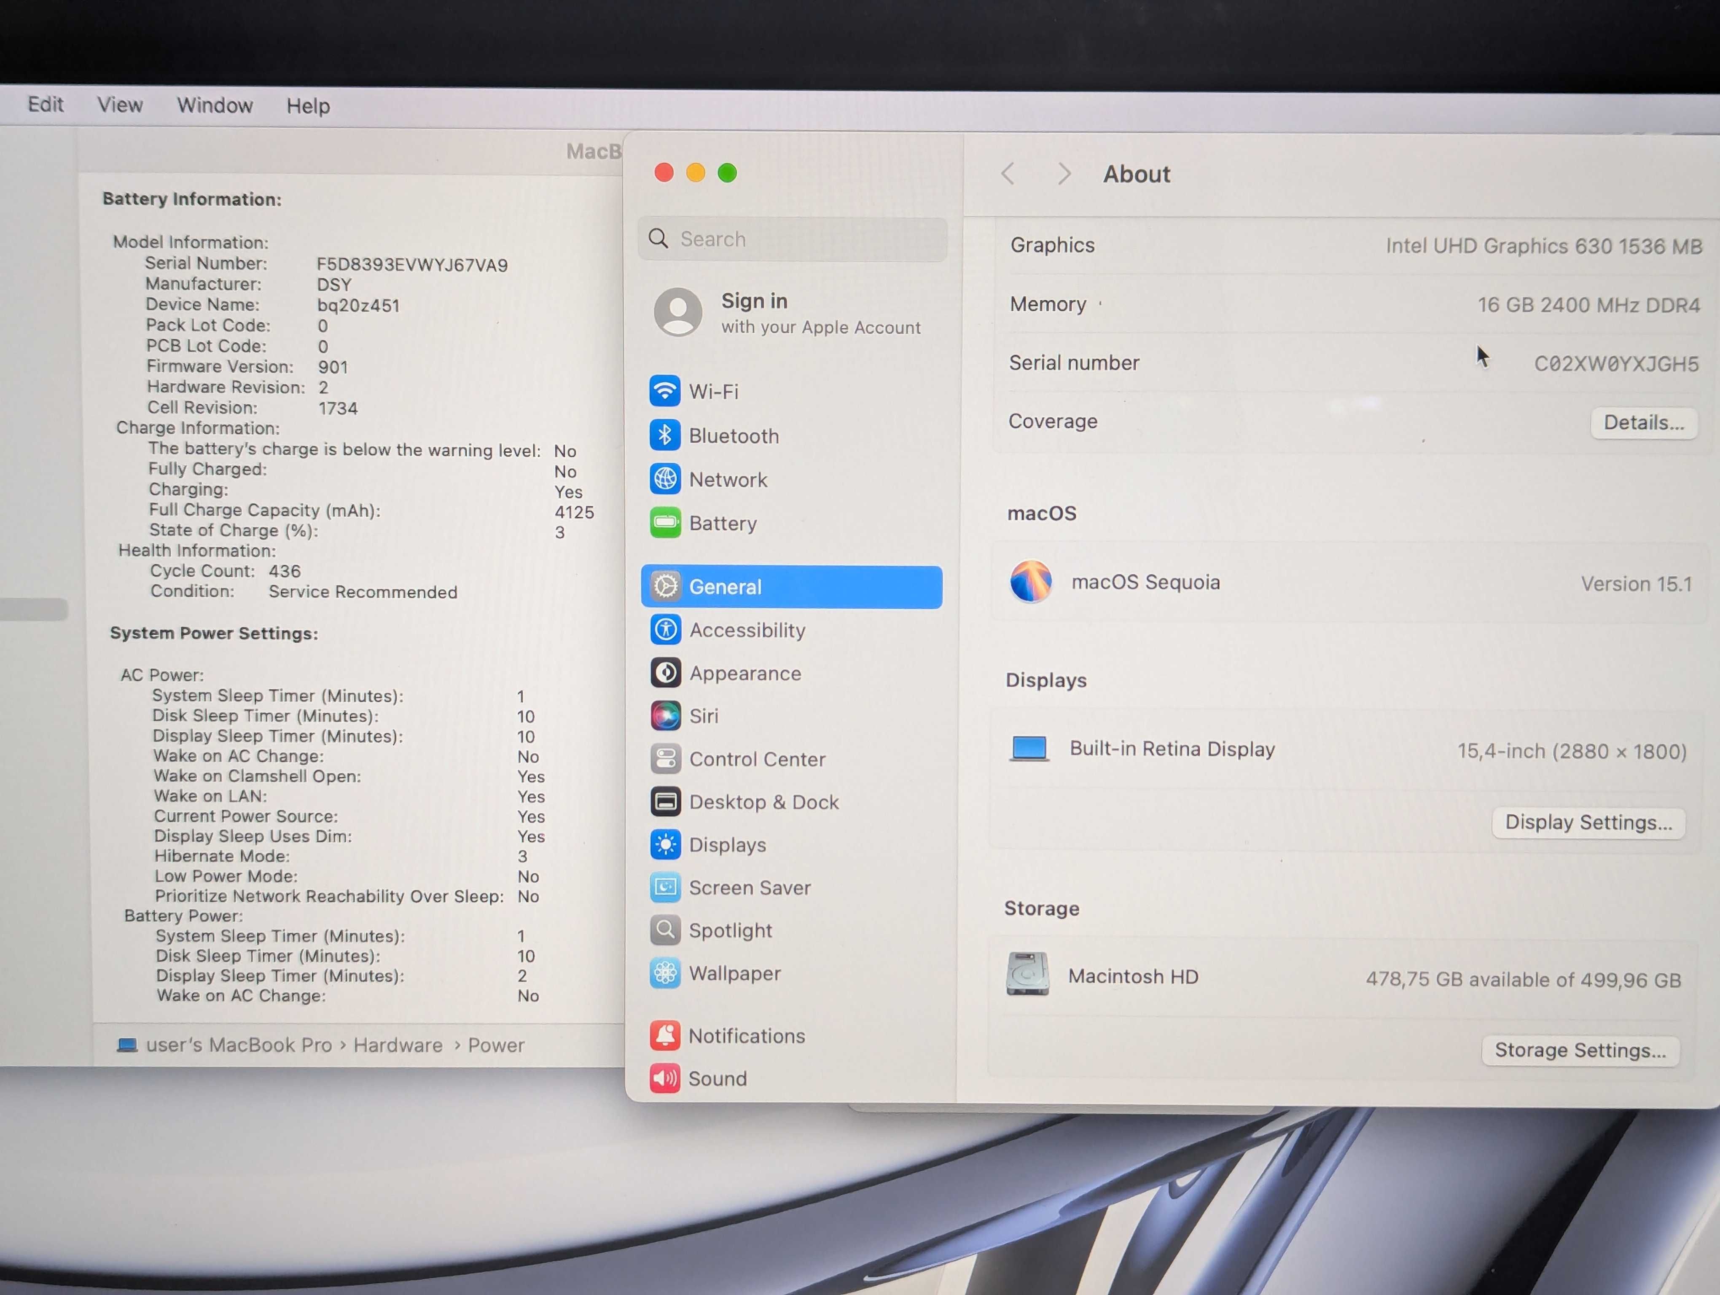Click Cell Revision value 1734
1720x1295 pixels.
(338, 408)
